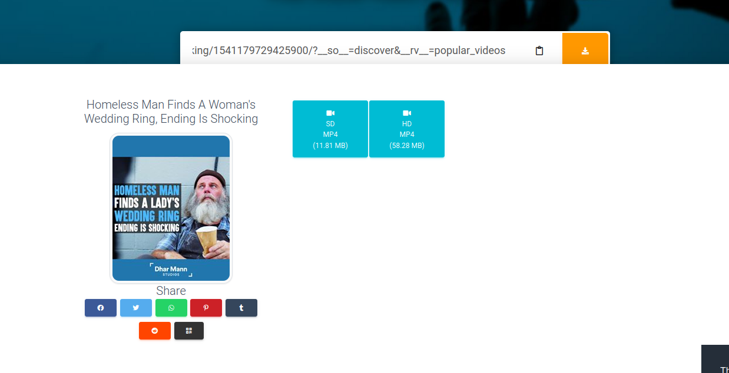Click the Share heading below the thumbnail
The height and width of the screenshot is (373, 729).
point(171,291)
